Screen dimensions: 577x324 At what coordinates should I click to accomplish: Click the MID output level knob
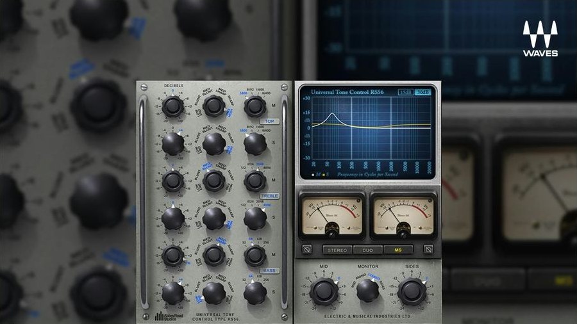click(324, 292)
